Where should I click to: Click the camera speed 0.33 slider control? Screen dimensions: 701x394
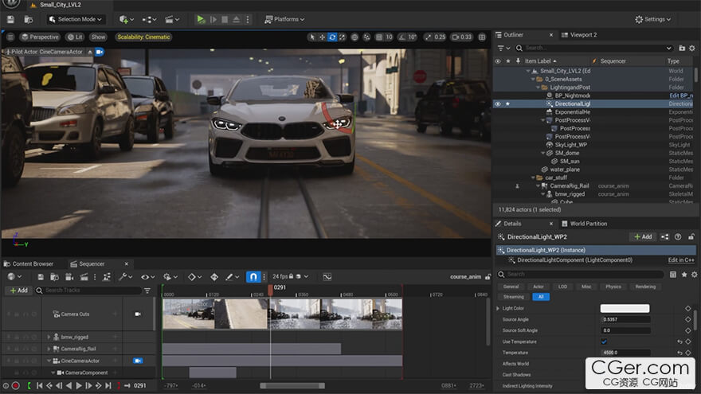coord(462,37)
